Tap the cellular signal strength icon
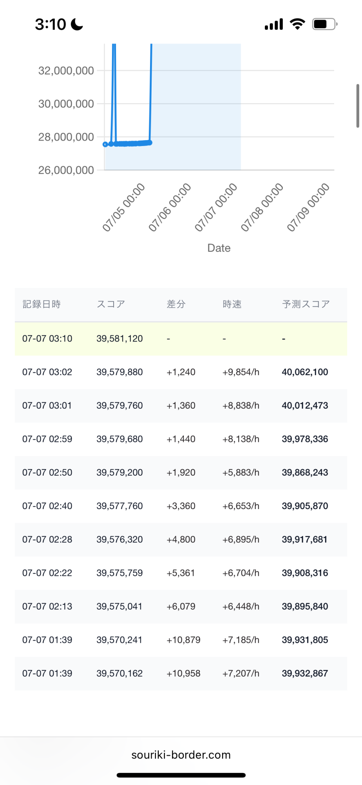Screen dimensions: 362x785 (x=273, y=24)
